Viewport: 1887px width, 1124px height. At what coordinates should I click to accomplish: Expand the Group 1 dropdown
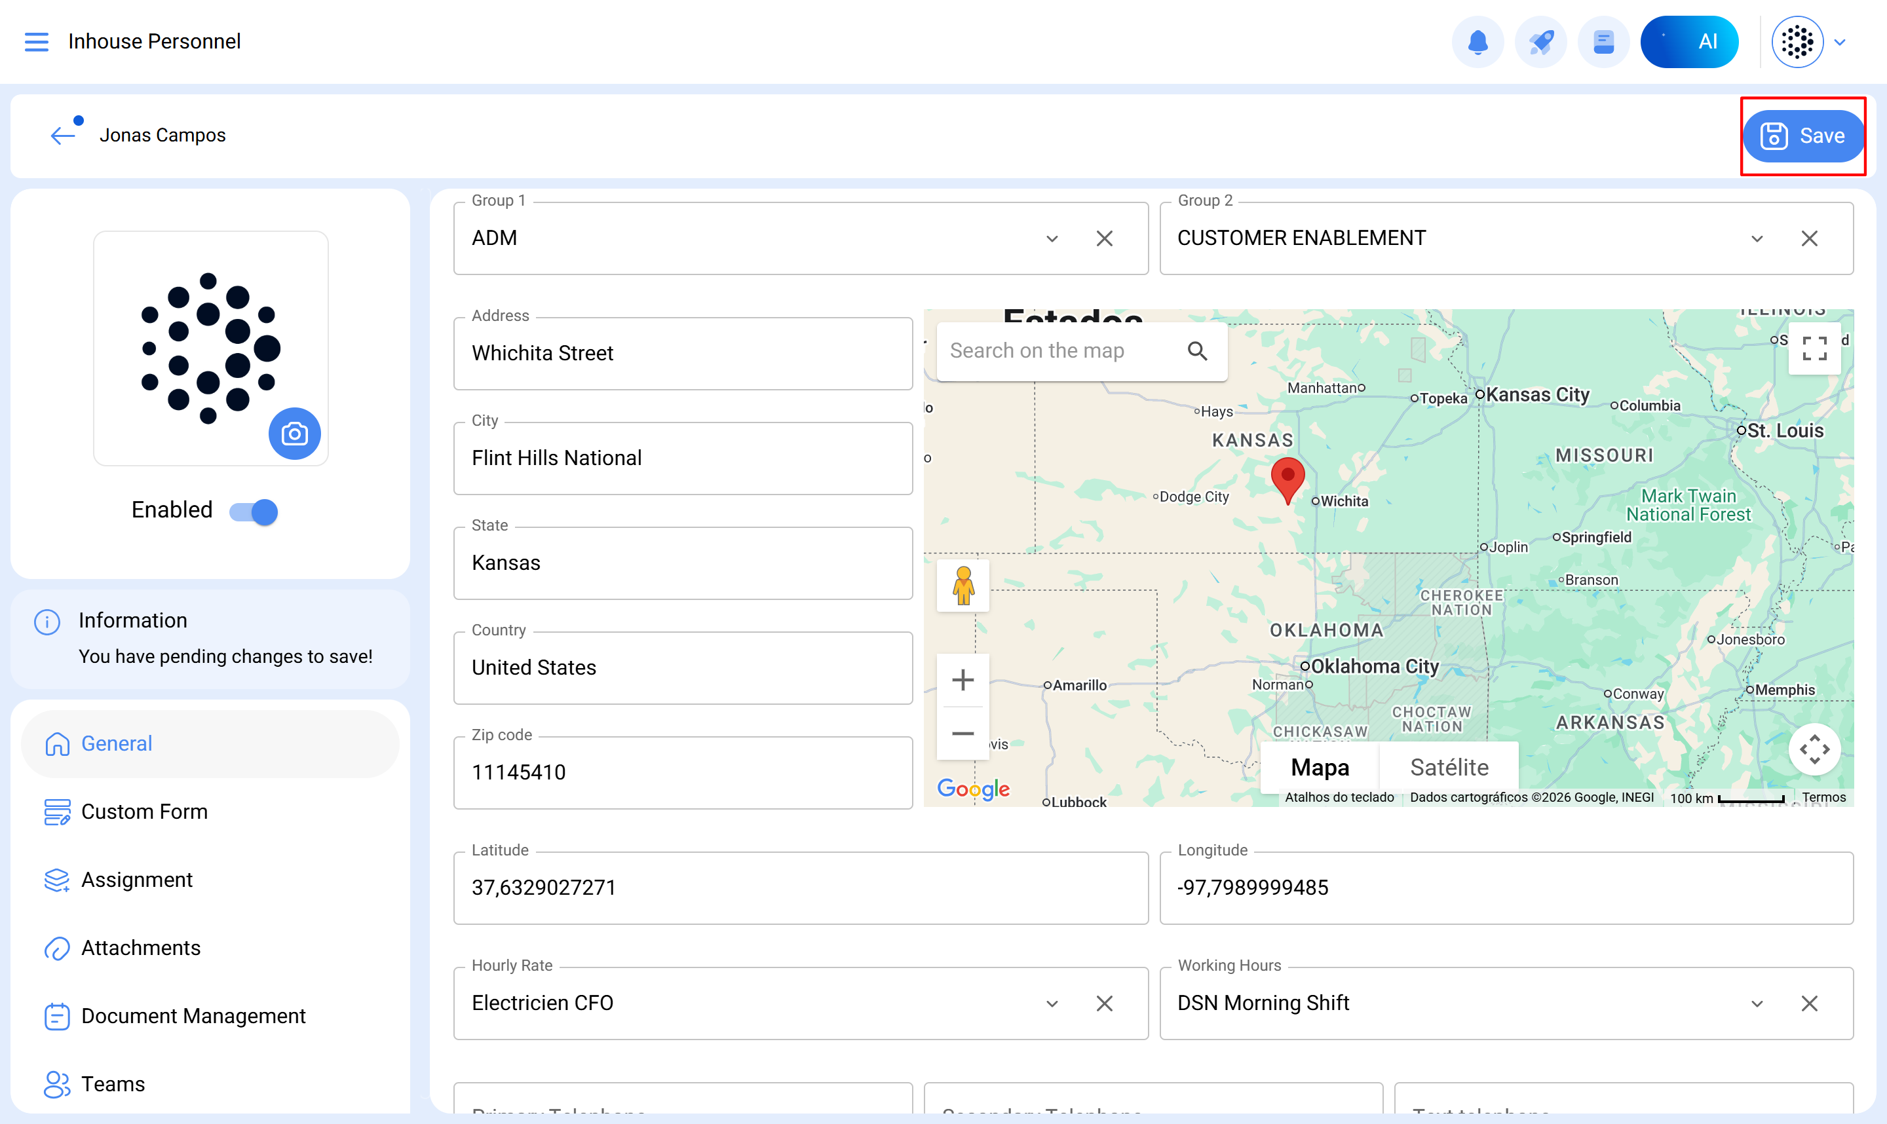pos(1052,239)
